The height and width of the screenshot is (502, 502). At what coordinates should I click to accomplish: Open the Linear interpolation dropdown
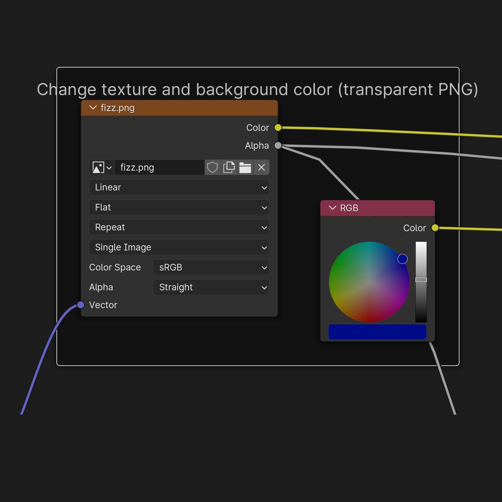tap(179, 187)
